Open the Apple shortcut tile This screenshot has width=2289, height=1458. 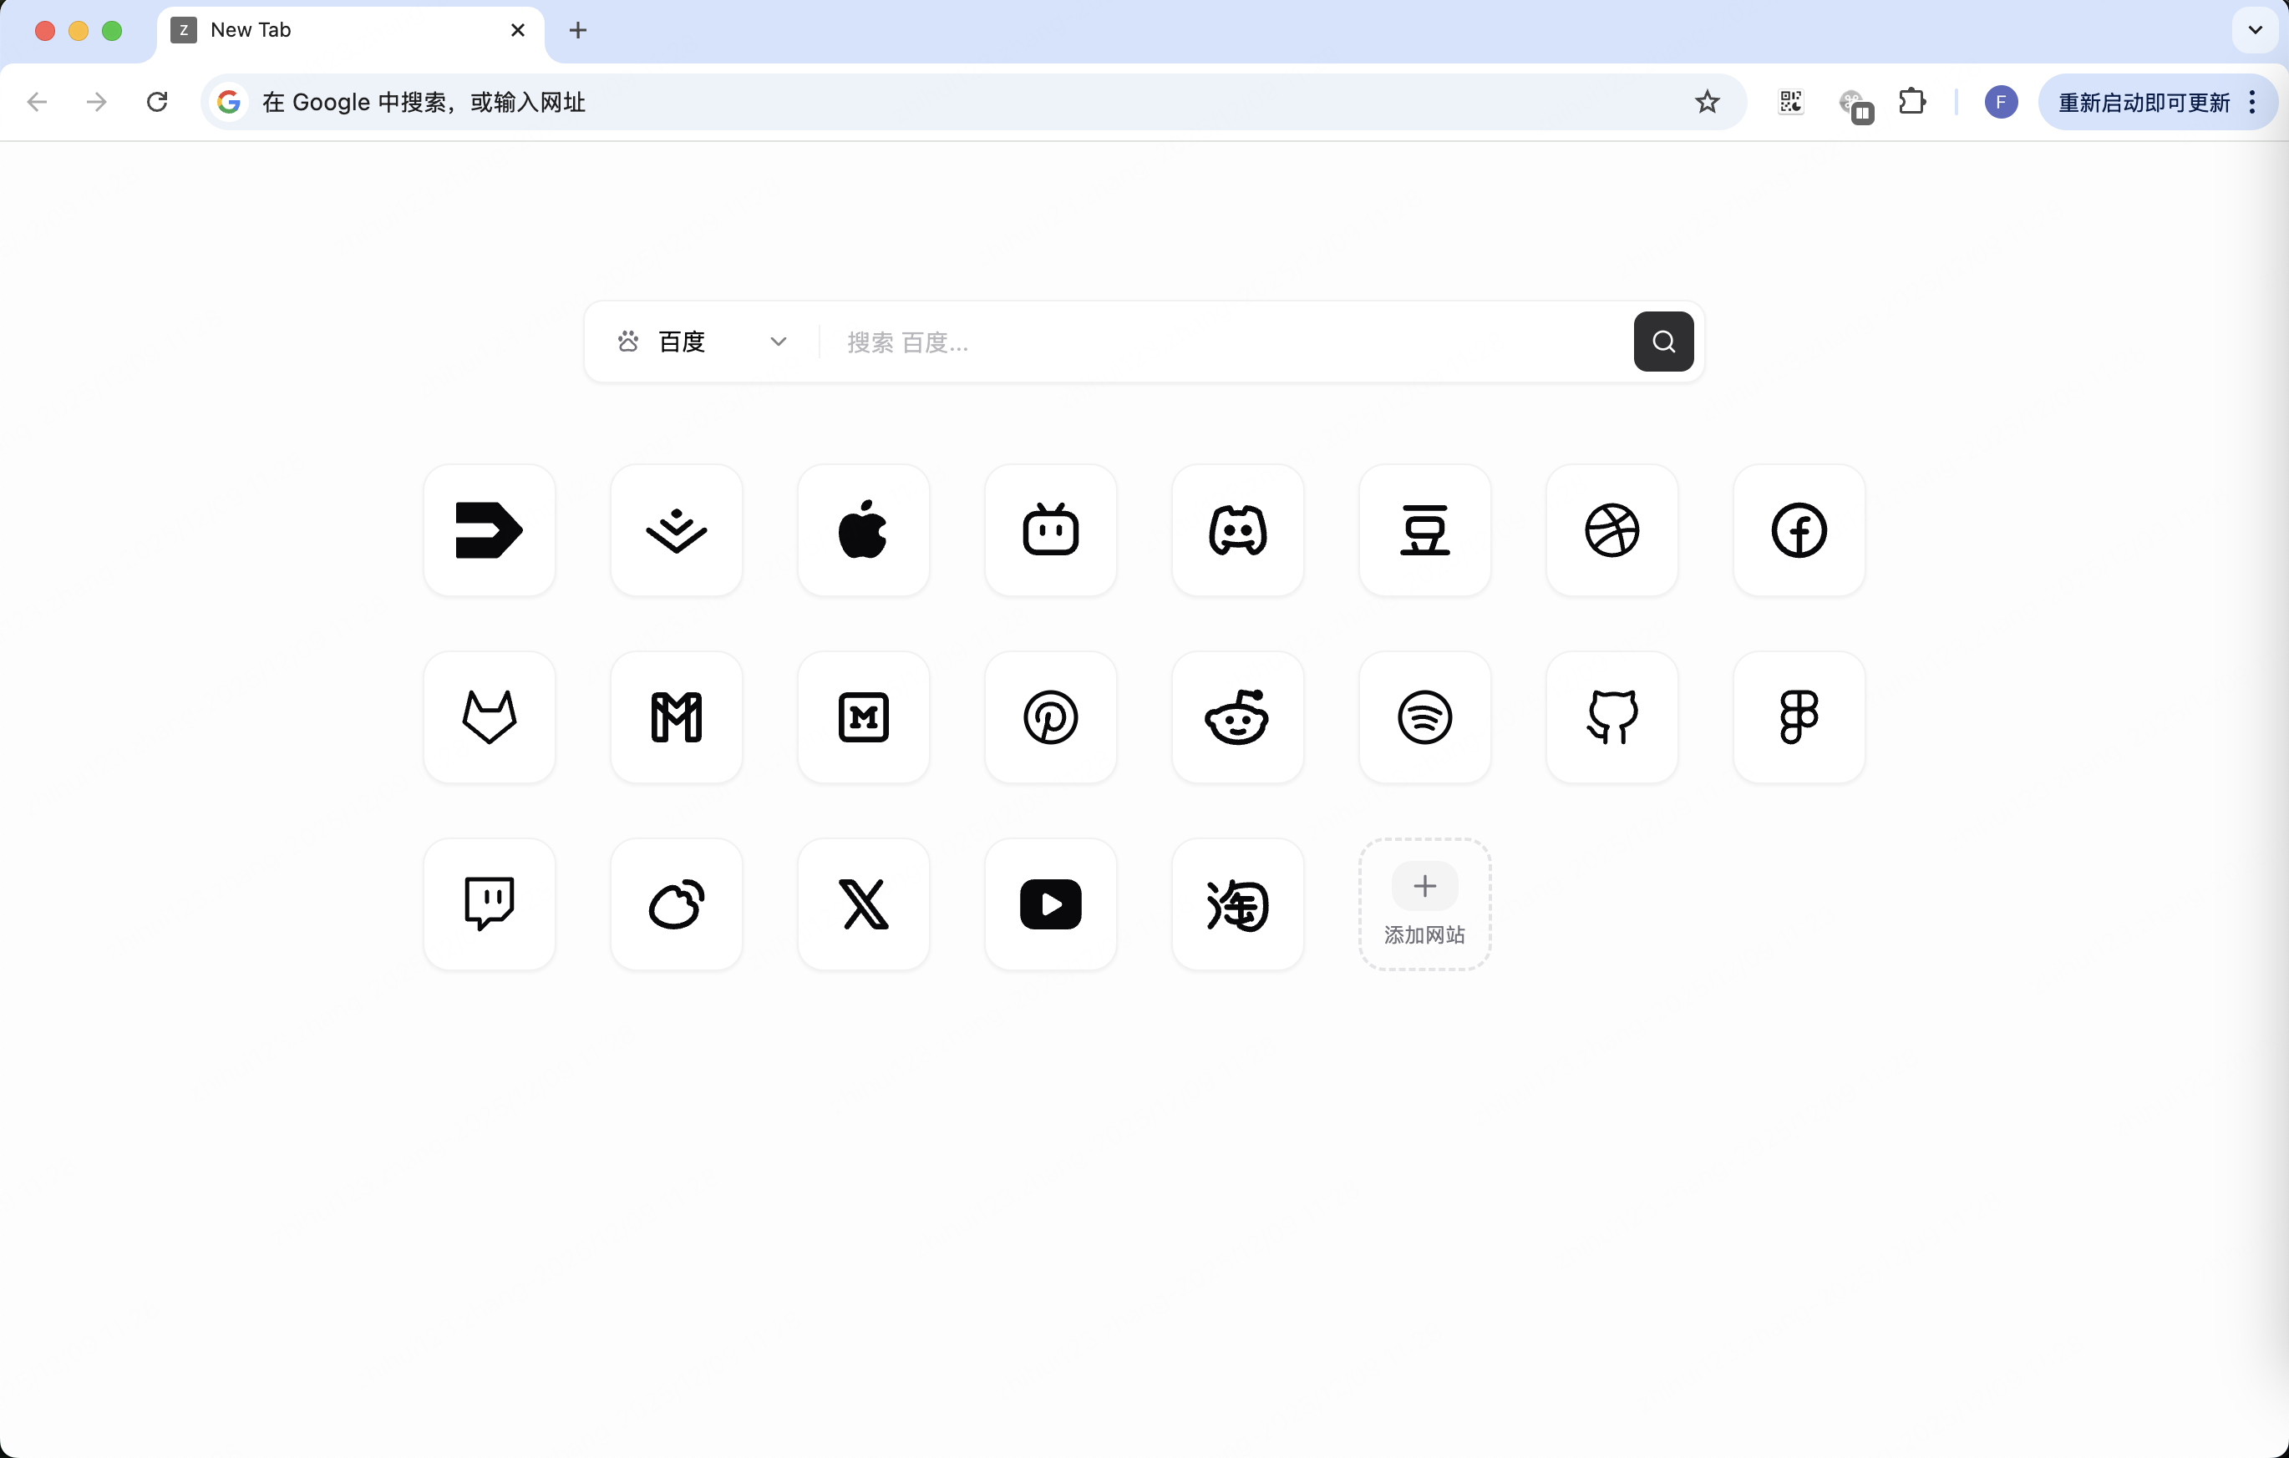863,529
